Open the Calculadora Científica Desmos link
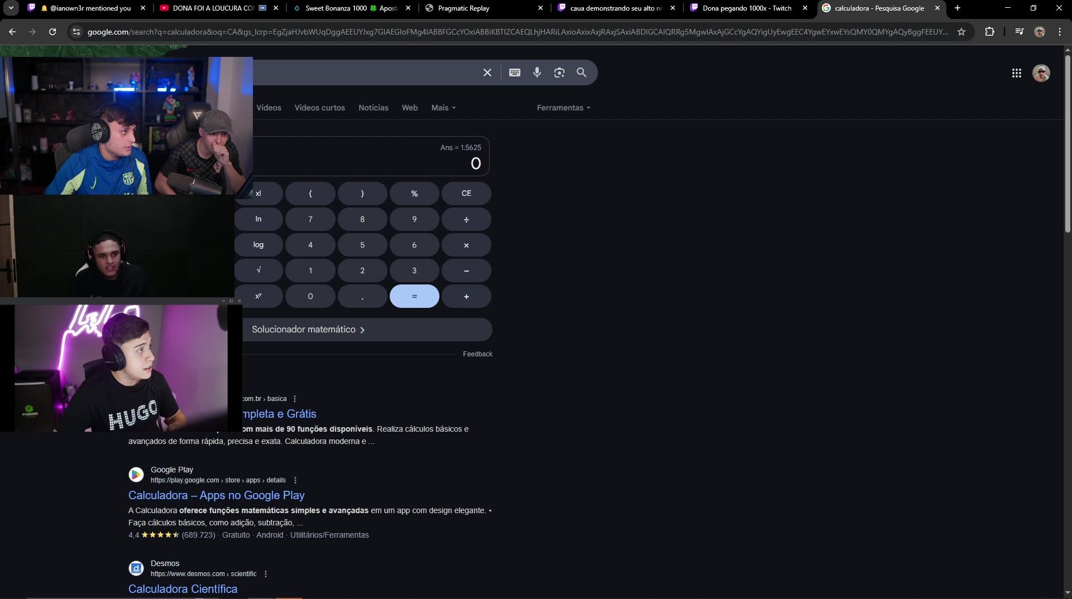This screenshot has width=1072, height=599. [x=183, y=589]
